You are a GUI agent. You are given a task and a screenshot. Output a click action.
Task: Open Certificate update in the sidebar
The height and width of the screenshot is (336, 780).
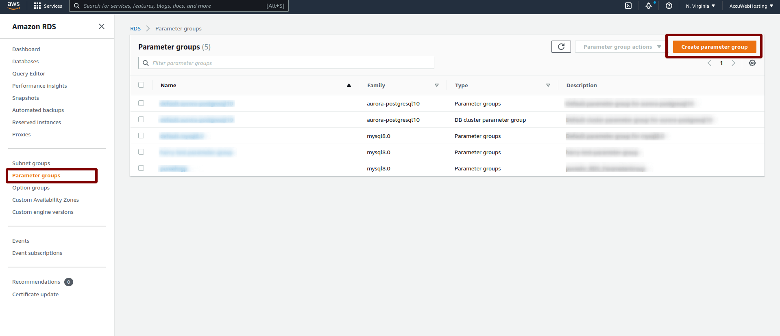35,294
